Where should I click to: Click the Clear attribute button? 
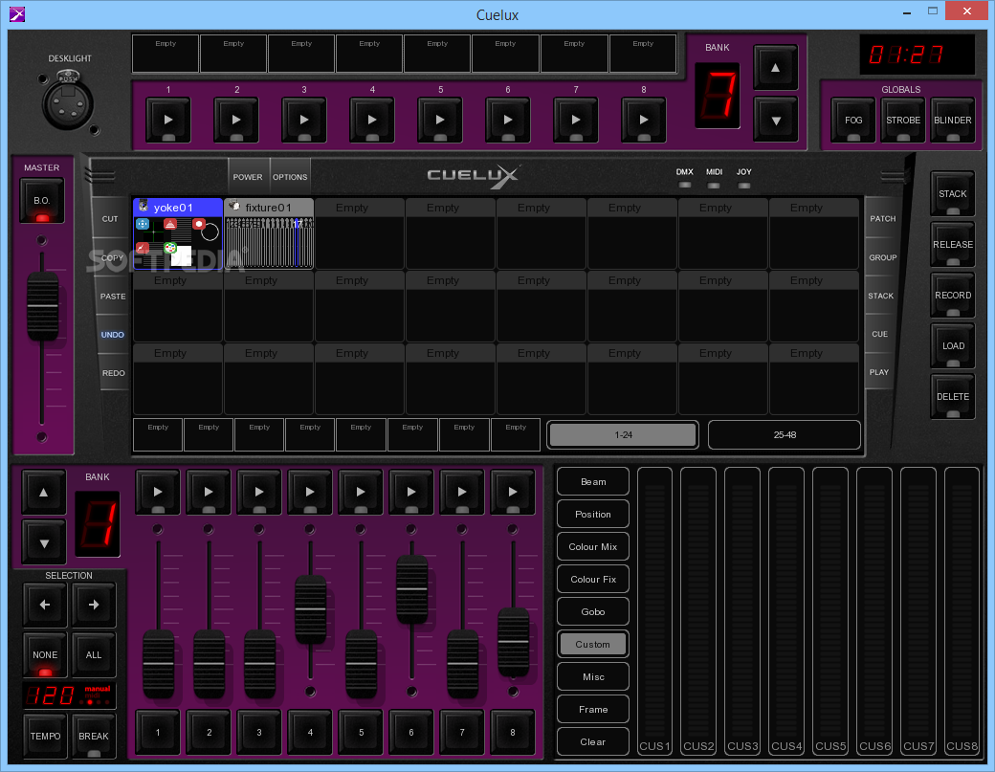click(x=593, y=741)
